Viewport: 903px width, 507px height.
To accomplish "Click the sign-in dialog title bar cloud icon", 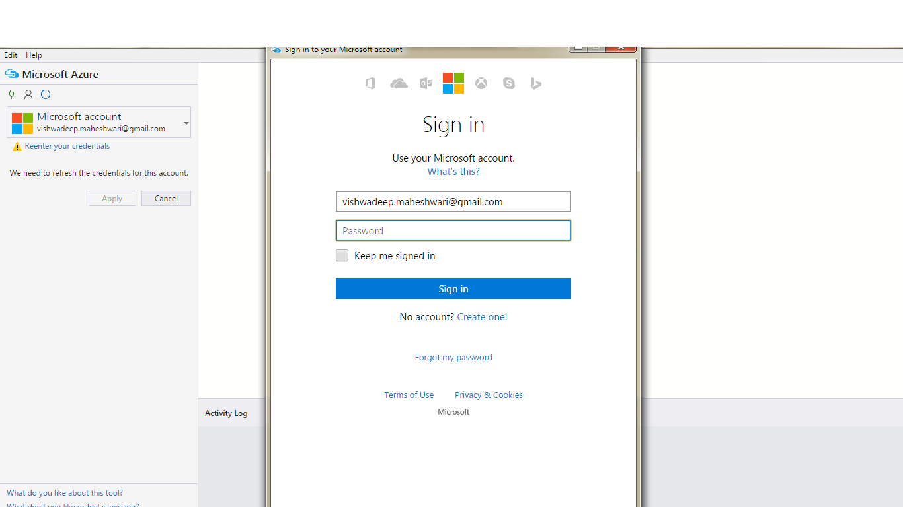I will [276, 50].
